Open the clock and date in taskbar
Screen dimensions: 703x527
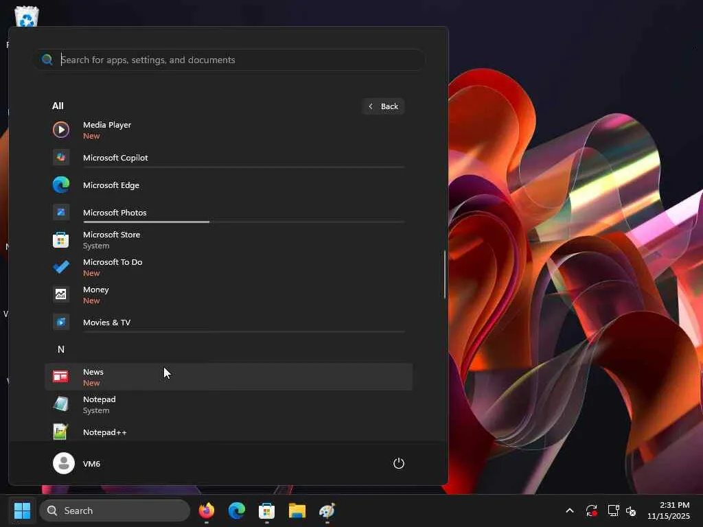(668, 511)
